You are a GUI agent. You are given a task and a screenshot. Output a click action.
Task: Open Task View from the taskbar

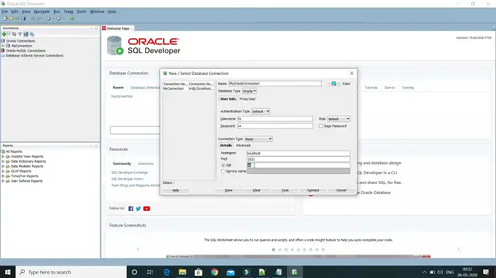click(150, 272)
